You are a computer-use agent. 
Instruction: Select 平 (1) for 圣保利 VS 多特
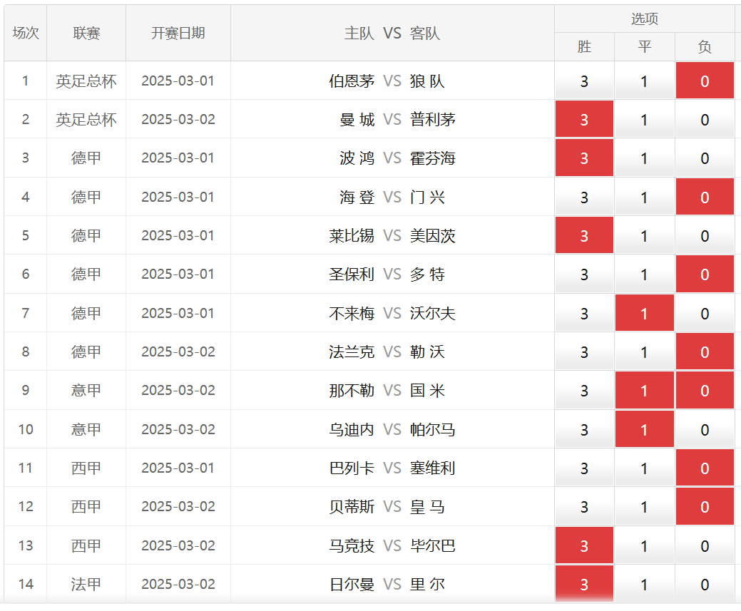click(x=644, y=274)
